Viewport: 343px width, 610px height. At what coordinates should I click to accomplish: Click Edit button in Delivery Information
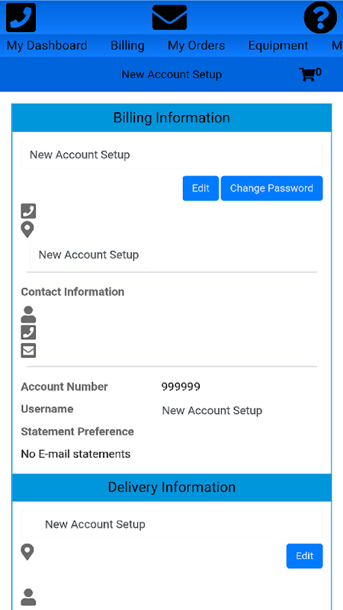(304, 556)
